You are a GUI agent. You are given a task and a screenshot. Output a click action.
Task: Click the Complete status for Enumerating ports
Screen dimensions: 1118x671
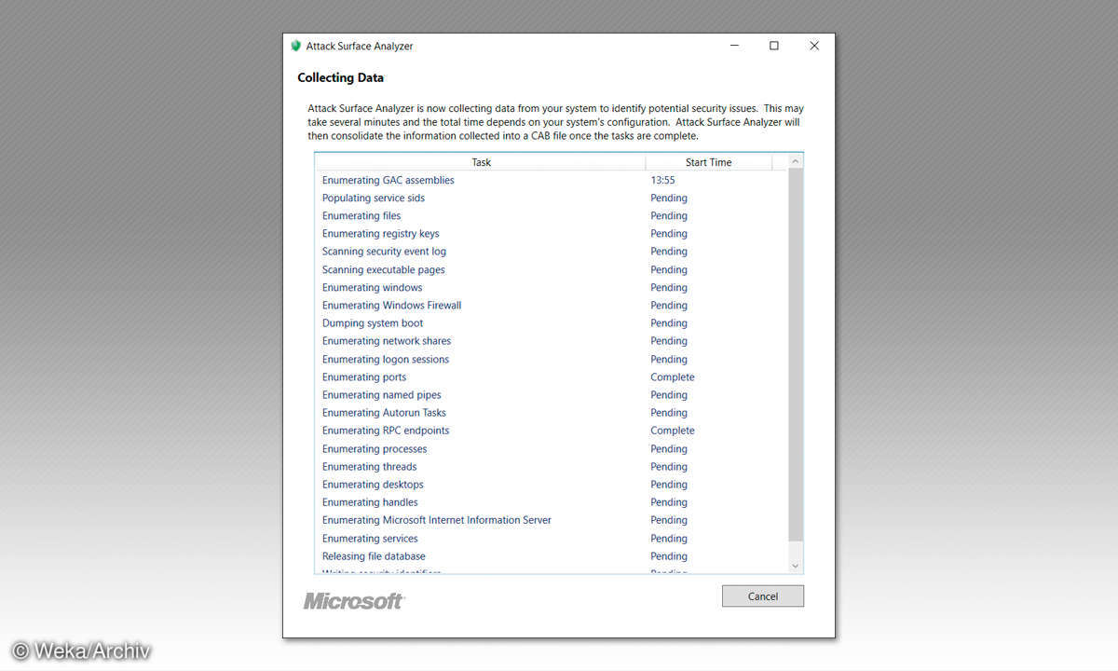pos(673,377)
